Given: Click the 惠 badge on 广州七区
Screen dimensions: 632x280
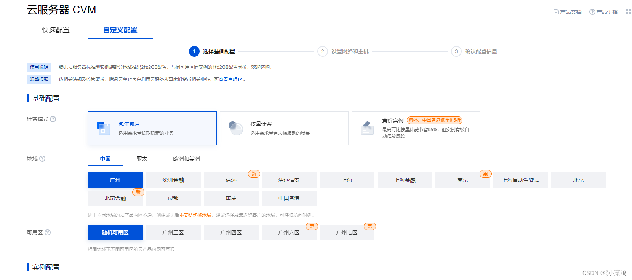Looking at the screenshot, I should click(370, 226).
